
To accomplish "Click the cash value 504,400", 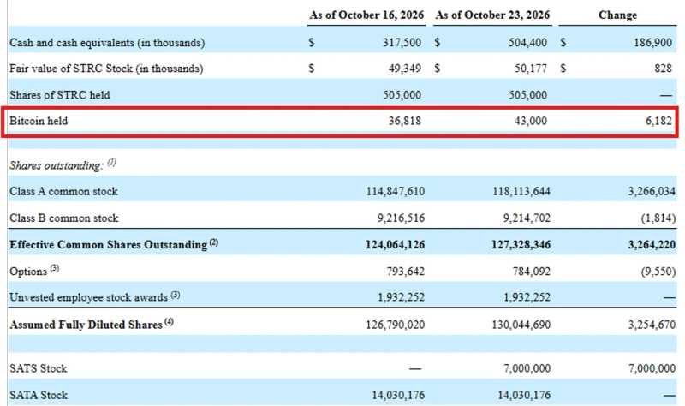I will tap(527, 43).
